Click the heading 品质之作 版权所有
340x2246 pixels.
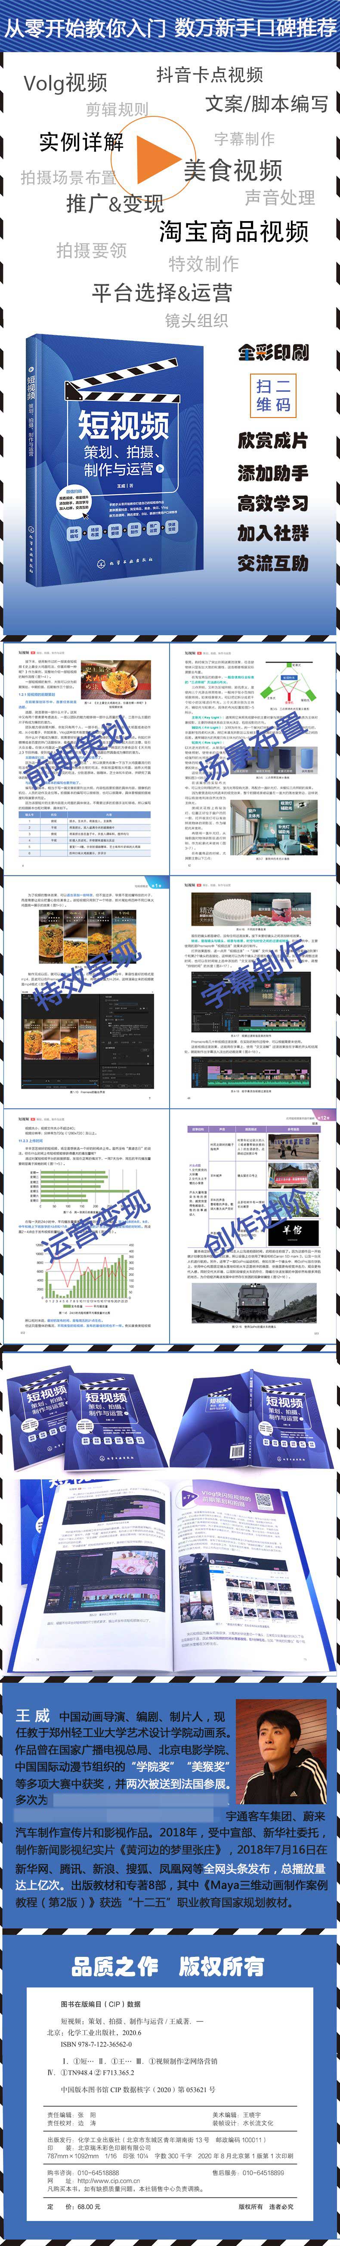[167, 1966]
